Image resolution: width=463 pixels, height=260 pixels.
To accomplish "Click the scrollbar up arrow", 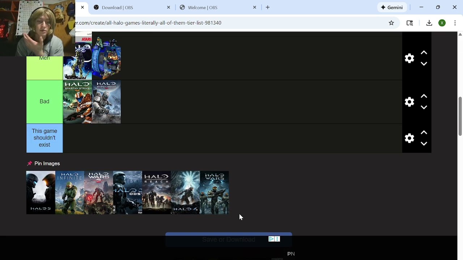I will coord(460,34).
